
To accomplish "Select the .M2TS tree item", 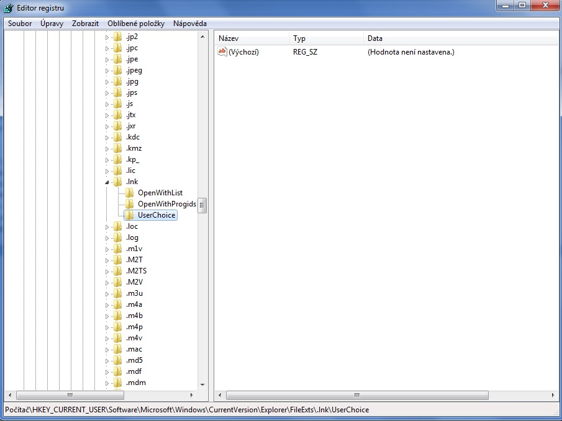I will tap(136, 271).
